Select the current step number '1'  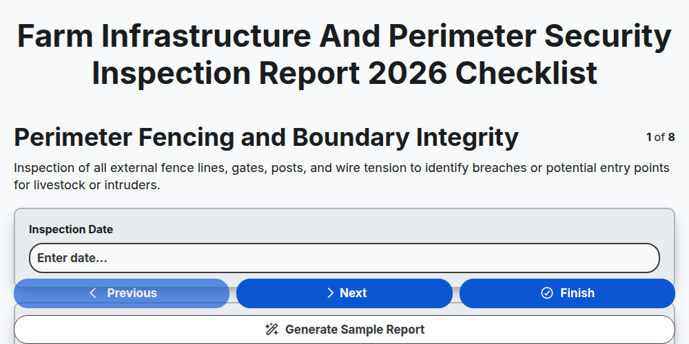click(649, 138)
